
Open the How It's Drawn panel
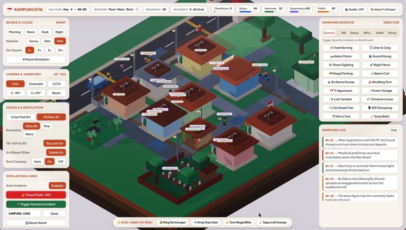[x=383, y=9]
